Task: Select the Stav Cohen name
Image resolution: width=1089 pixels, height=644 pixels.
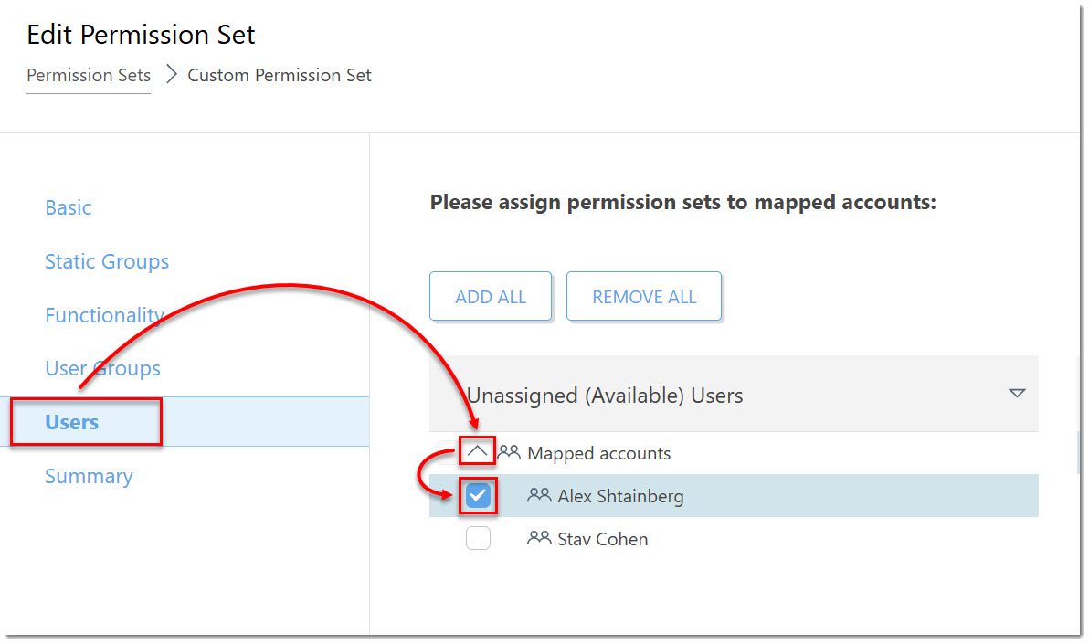Action: point(602,539)
